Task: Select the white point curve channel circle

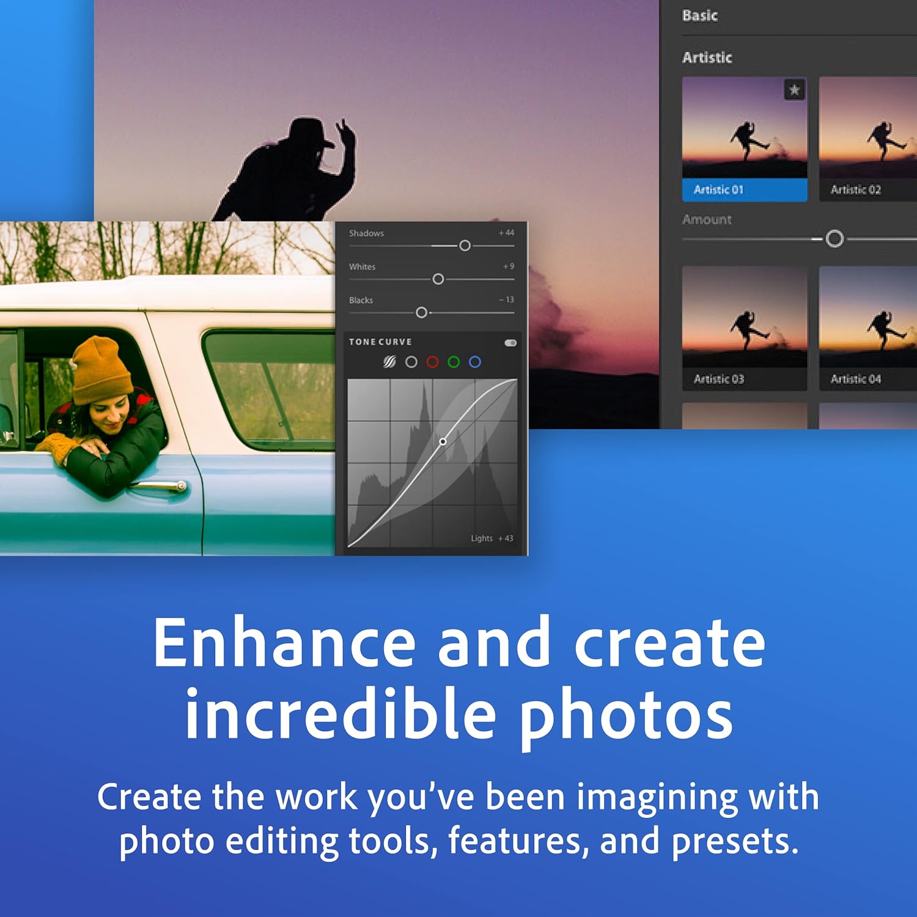Action: pyautogui.click(x=411, y=362)
